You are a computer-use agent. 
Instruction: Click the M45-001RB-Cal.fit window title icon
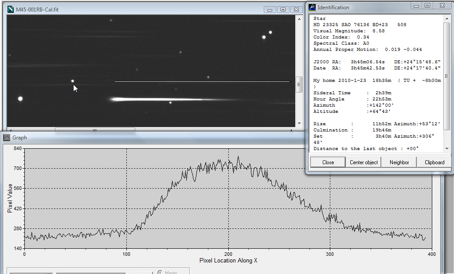pos(11,10)
